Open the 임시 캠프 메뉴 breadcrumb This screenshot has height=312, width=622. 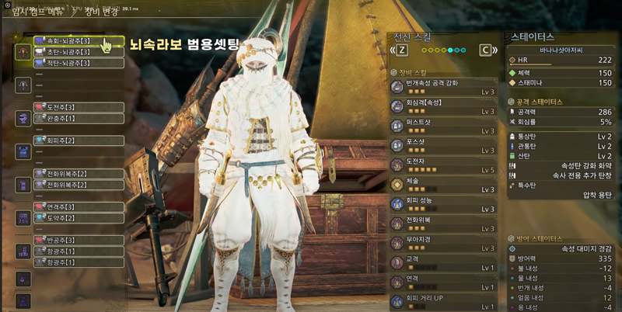(37, 12)
